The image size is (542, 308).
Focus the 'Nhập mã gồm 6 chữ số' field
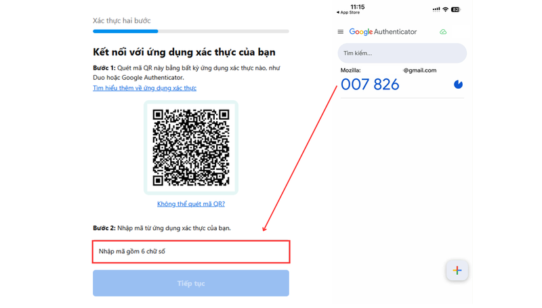[191, 252]
